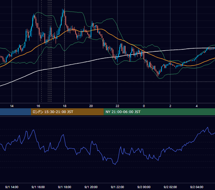Click the 9/1 20:00 time label
Image resolution: width=215 pixels, height=190 pixels.
(x=91, y=187)
